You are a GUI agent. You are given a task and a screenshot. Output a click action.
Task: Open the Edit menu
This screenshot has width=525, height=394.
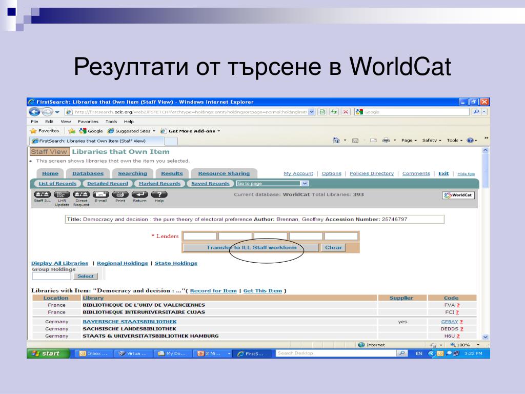click(x=49, y=122)
